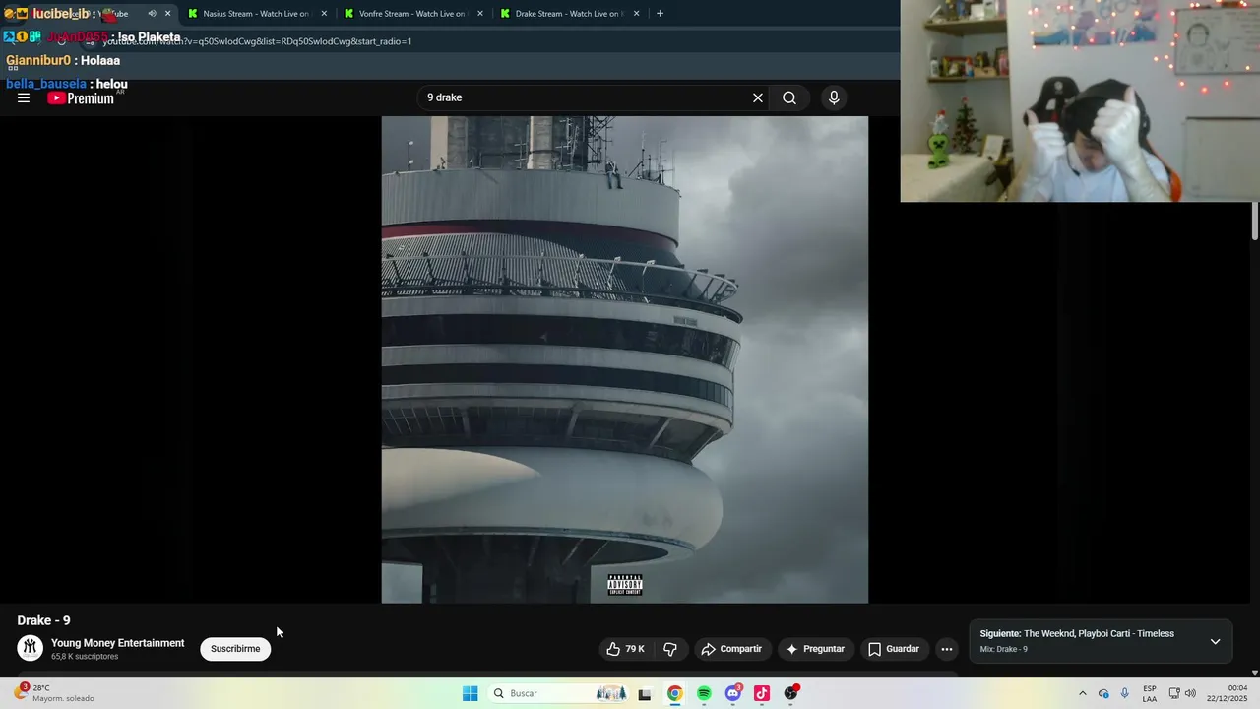Save the video with Guardar
Viewport: 1260px width, 709px height.
pyautogui.click(x=894, y=649)
